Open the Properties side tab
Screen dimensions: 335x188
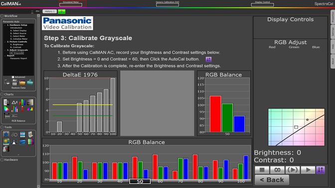coord(333,17)
